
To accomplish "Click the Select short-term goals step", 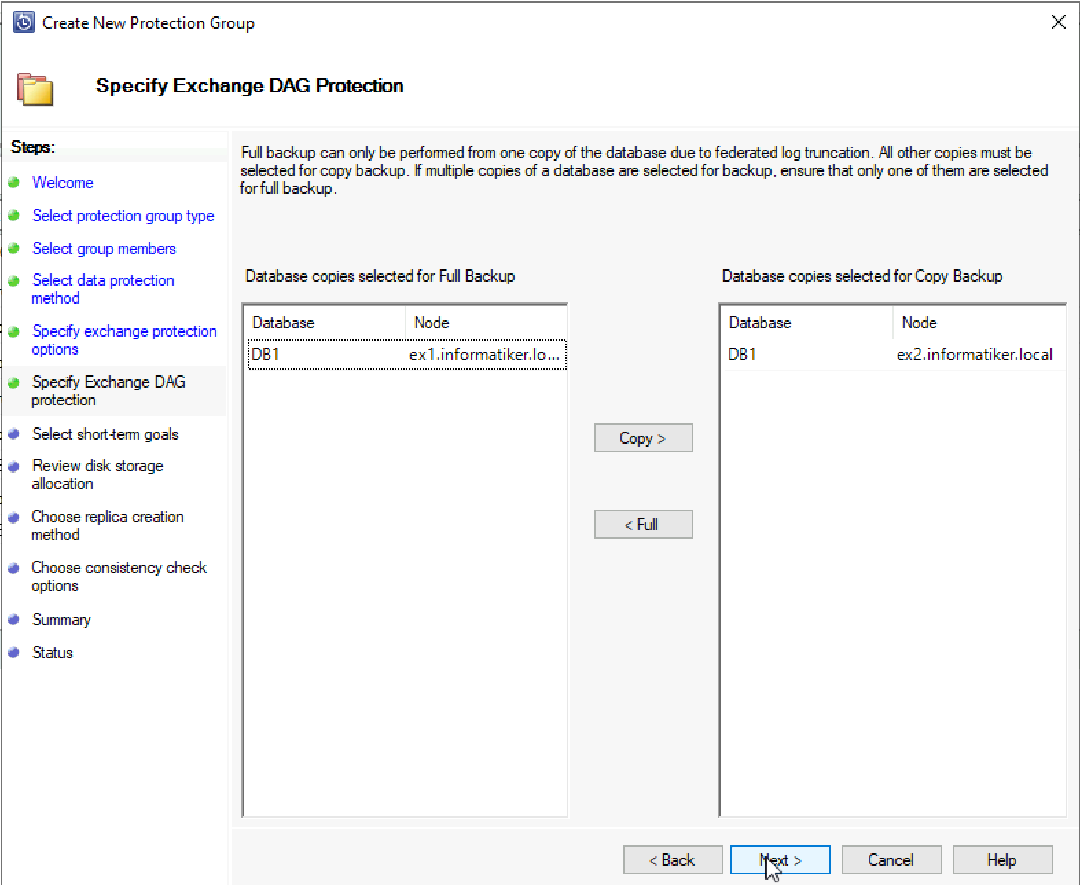I will pyautogui.click(x=105, y=434).
